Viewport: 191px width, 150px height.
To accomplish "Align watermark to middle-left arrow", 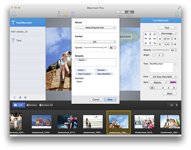I will [146, 39].
